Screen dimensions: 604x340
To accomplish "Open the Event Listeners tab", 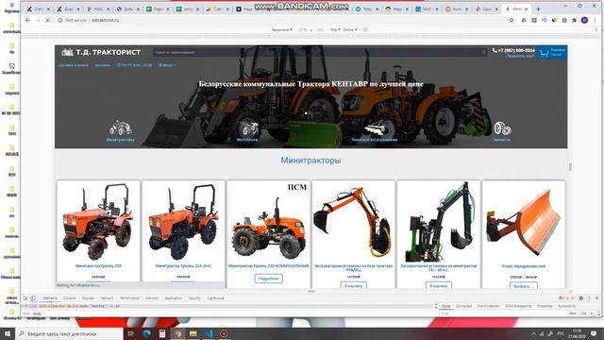I will [489, 306].
